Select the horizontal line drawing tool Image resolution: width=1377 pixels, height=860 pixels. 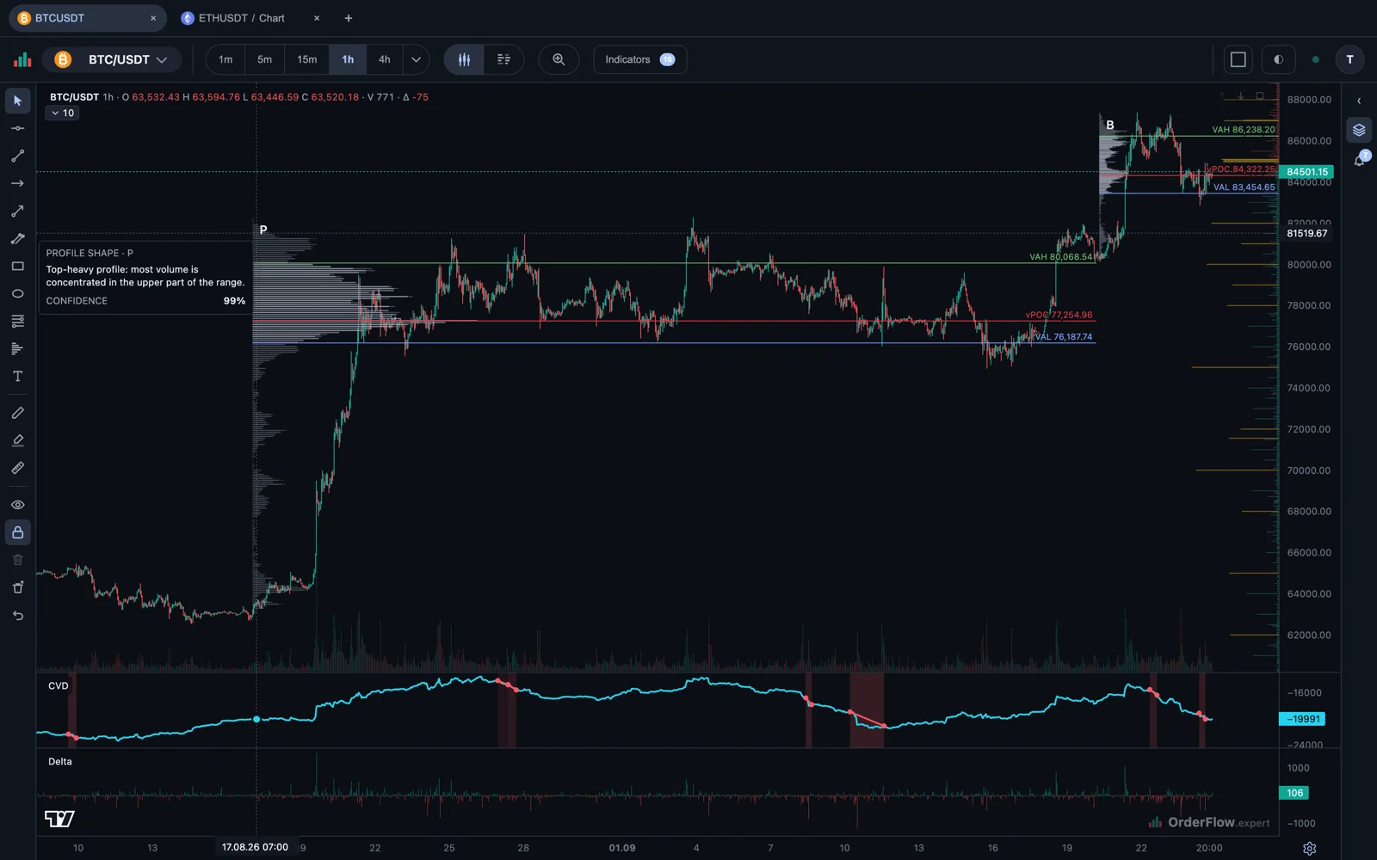pyautogui.click(x=17, y=128)
